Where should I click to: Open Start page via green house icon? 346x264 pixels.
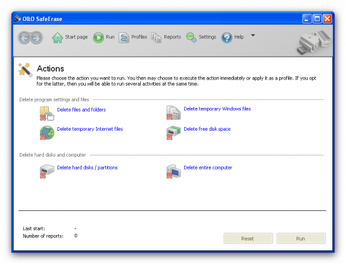tap(57, 38)
